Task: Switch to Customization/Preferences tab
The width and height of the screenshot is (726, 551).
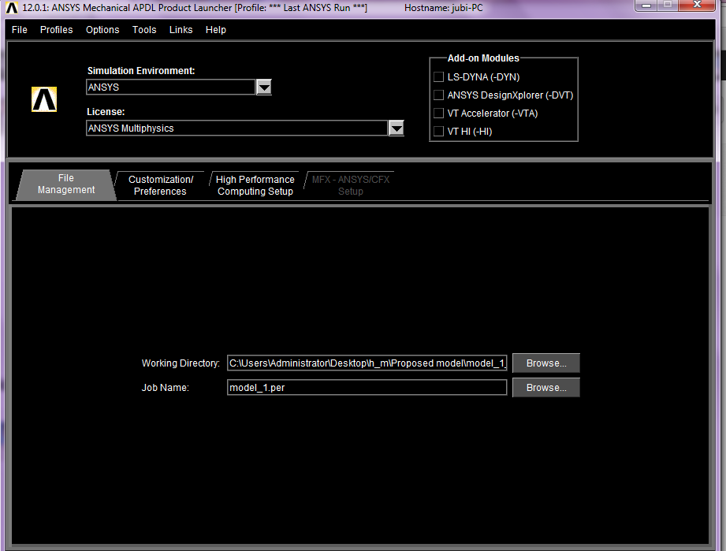Action: pos(161,185)
